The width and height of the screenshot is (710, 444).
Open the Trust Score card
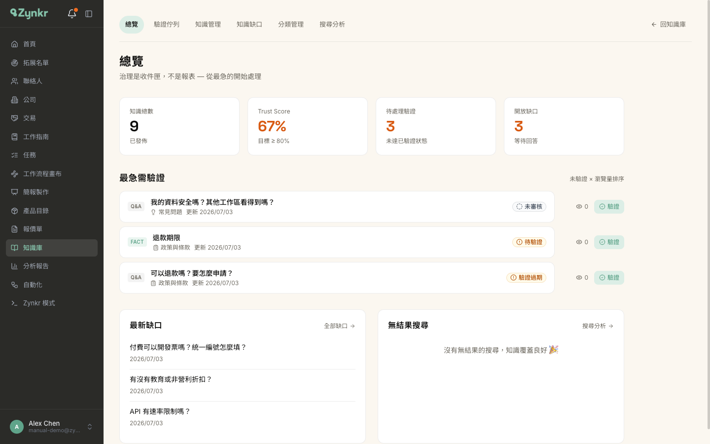pyautogui.click(x=308, y=126)
